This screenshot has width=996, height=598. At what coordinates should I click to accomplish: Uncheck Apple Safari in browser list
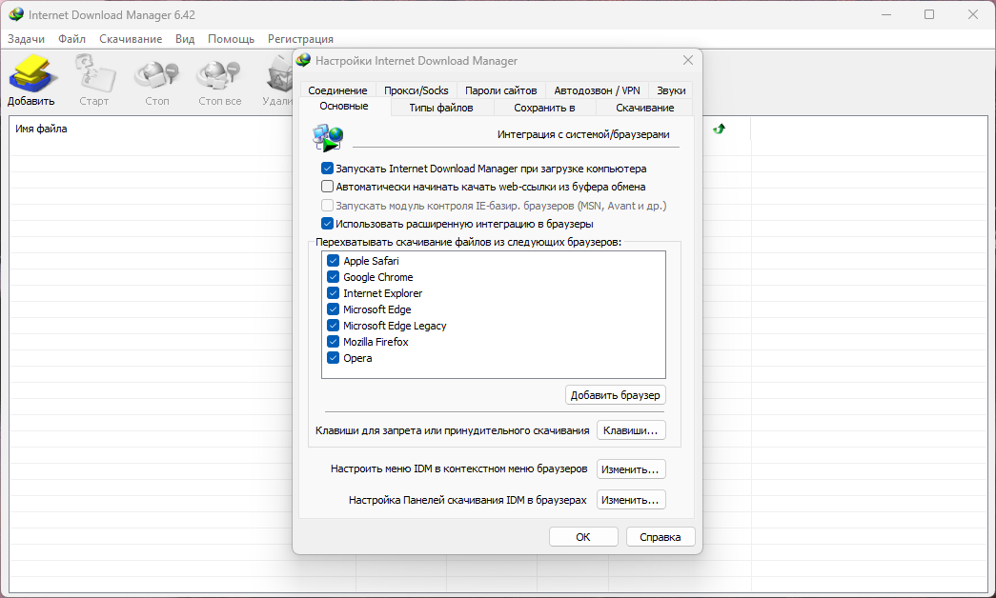coord(333,260)
